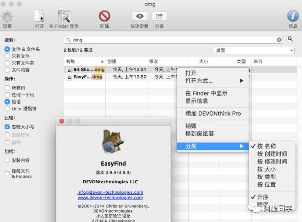Select 升序 sort order
Image resolution: width=302 pixels, height=222 pixels.
[262, 197]
